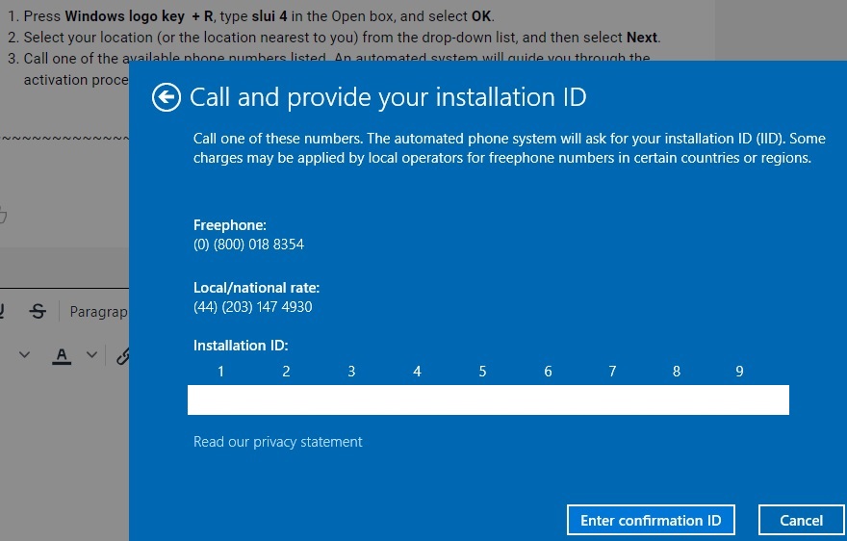Expand the font color dropdown arrow
The height and width of the screenshot is (541, 847).
(x=91, y=355)
